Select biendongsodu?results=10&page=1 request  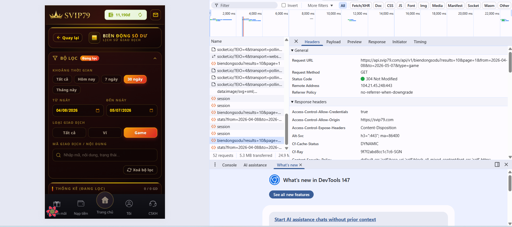pos(247,63)
